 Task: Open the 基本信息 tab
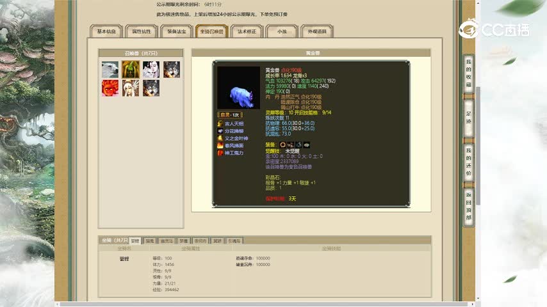[106, 31]
